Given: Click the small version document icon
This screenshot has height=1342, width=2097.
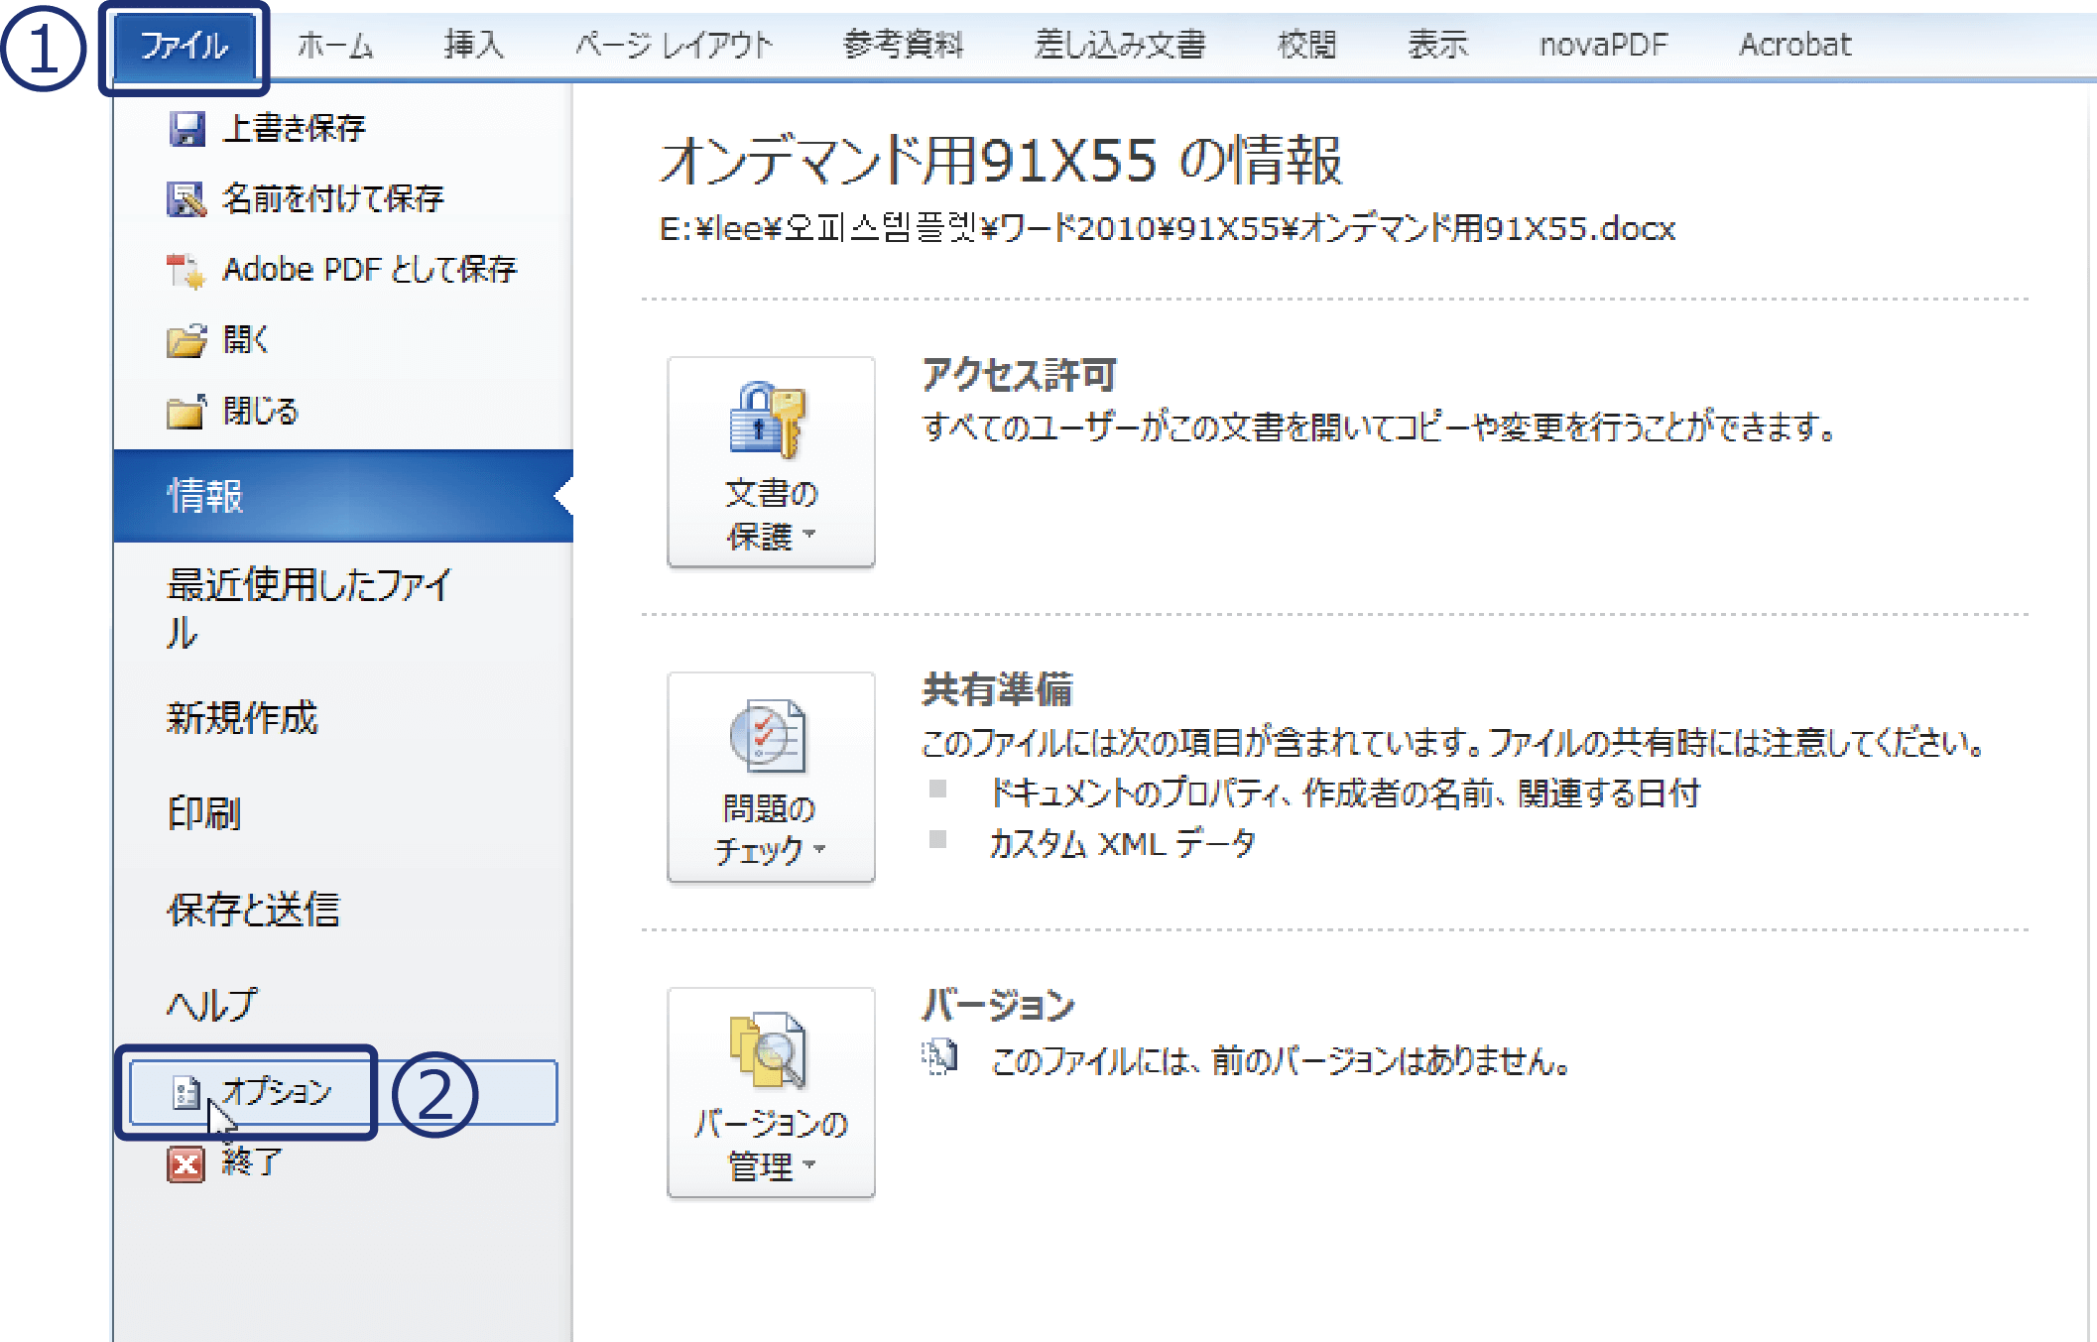Looking at the screenshot, I should (939, 1058).
